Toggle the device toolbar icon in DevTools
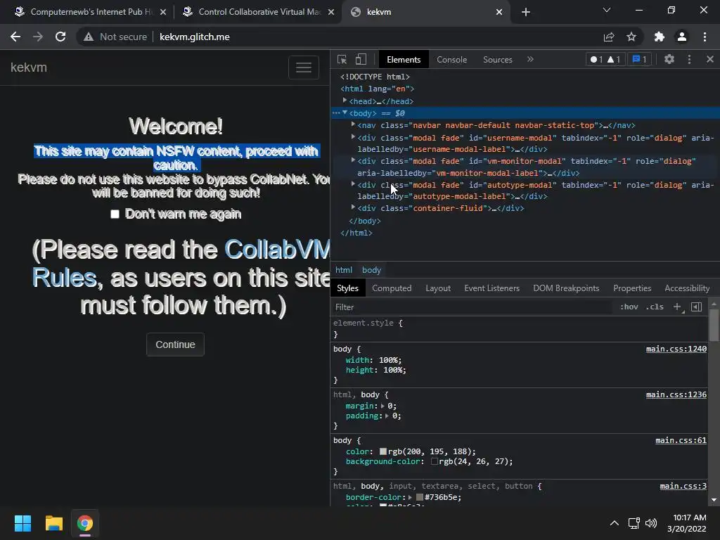This screenshot has width=720, height=540. click(361, 60)
